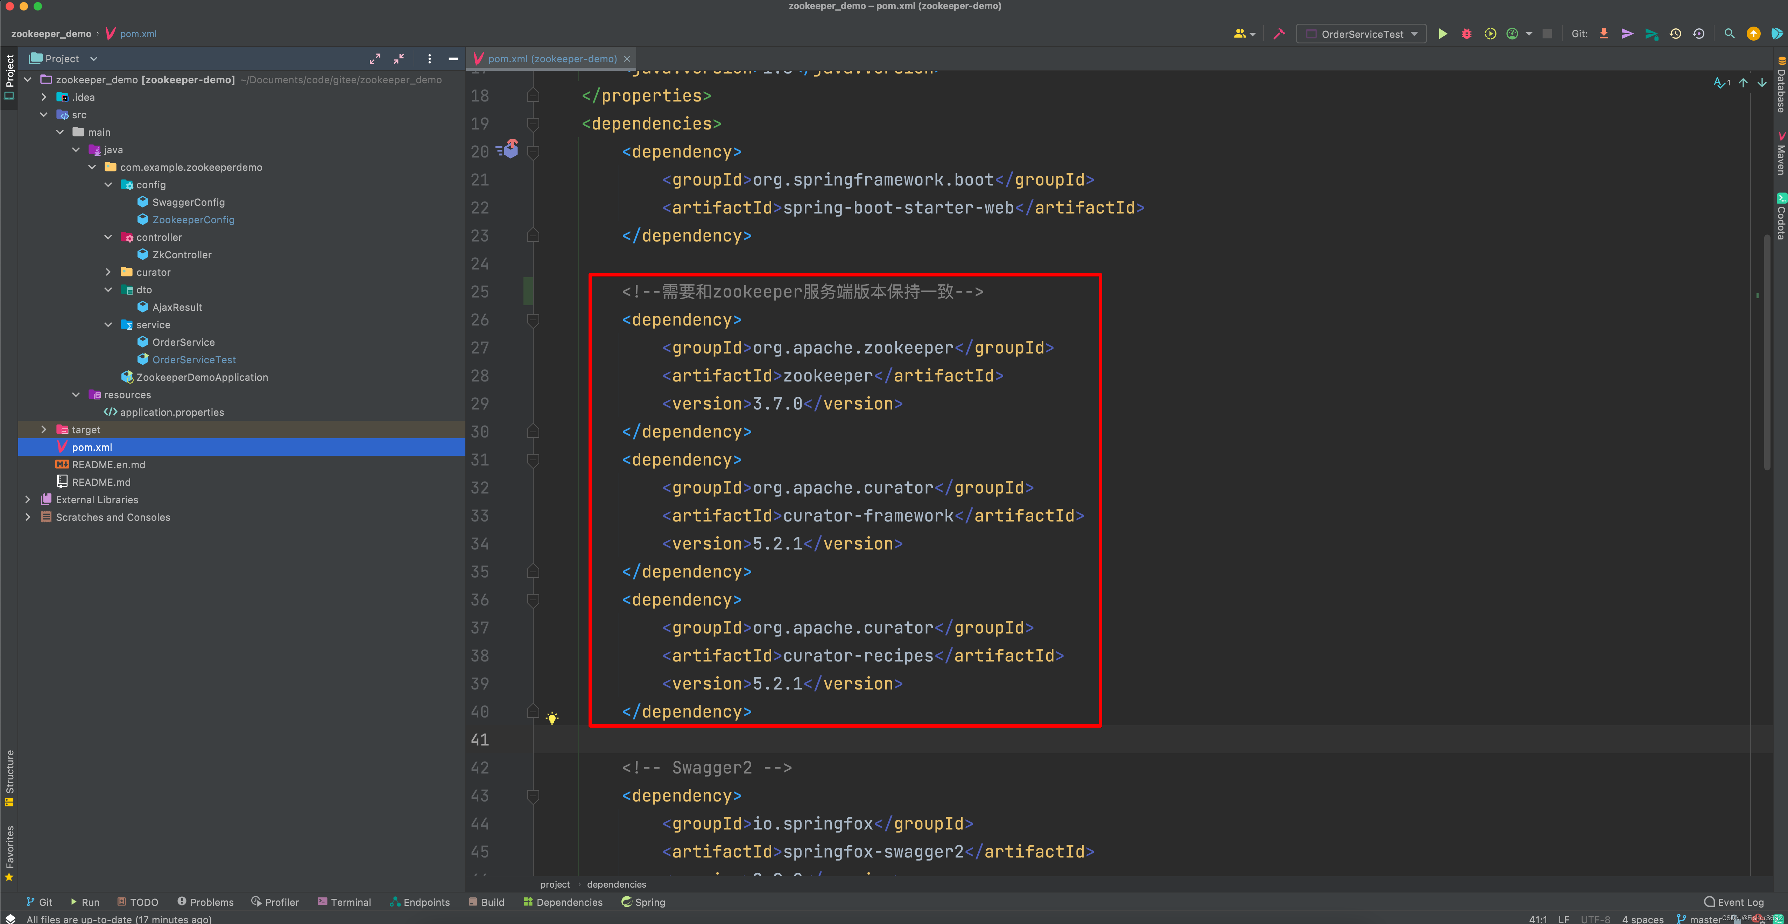Image resolution: width=1788 pixels, height=924 pixels.
Task: Click the Git rollback icon
Action: (x=1698, y=34)
